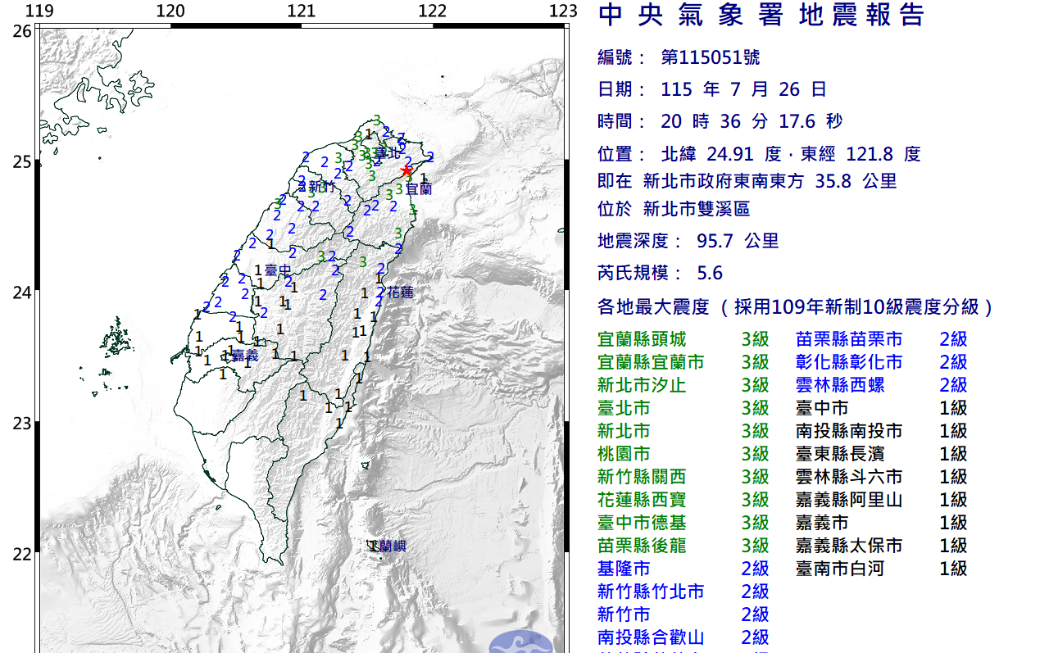Select the 宜蘭縣頭城 3級 row
The width and height of the screenshot is (1049, 653).
pyautogui.click(x=683, y=339)
